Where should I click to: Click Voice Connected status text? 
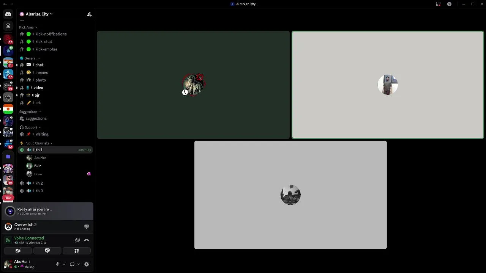tap(29, 238)
